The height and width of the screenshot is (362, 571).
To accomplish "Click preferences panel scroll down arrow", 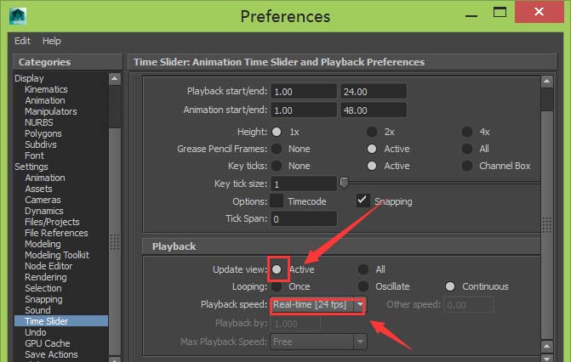I will 547,357.
